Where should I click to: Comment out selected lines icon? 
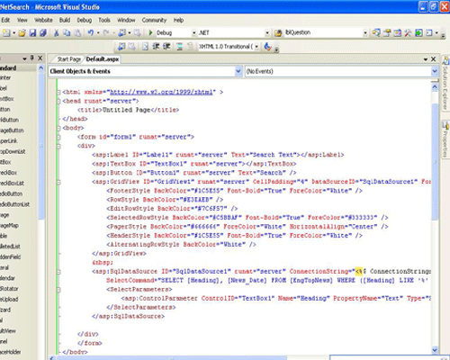tap(179, 47)
